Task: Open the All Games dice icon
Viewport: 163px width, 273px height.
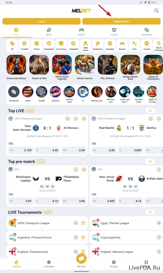Action: pos(14,91)
